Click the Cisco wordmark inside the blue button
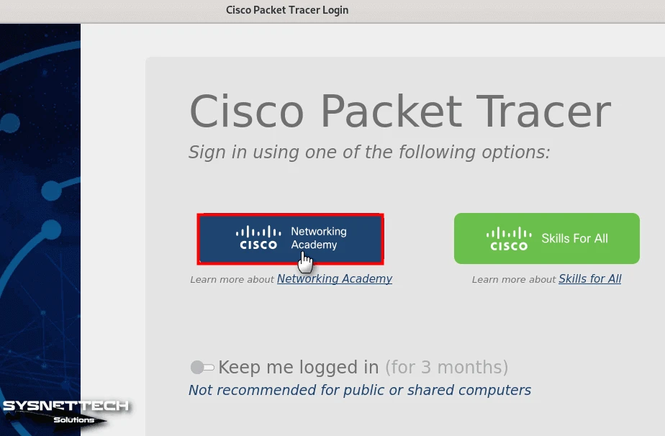Viewport: 665px width, 436px height. (x=257, y=245)
